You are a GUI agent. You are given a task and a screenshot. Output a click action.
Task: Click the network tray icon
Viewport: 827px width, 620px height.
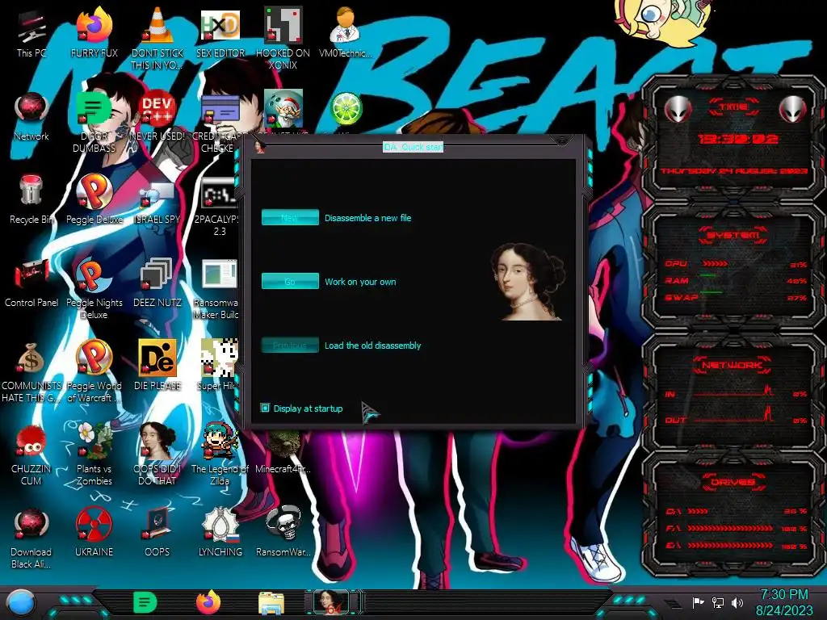click(x=718, y=602)
